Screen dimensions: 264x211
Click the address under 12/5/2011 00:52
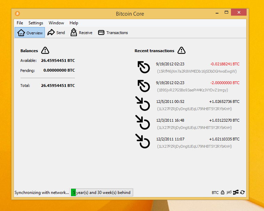tap(194, 109)
